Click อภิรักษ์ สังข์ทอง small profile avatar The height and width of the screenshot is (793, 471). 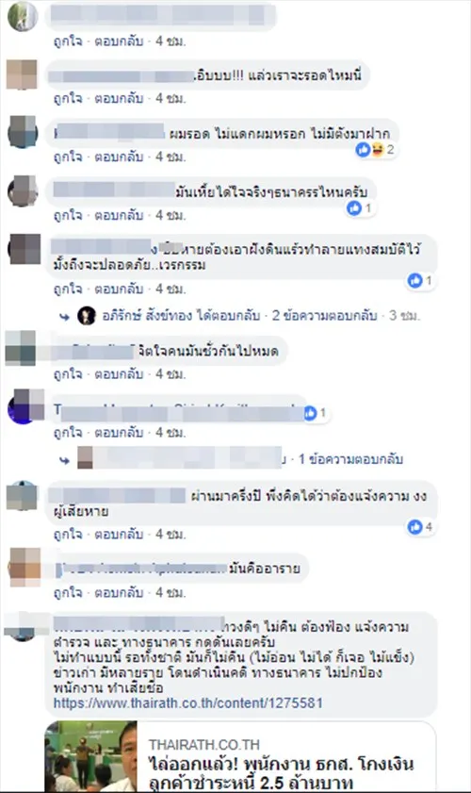click(87, 316)
